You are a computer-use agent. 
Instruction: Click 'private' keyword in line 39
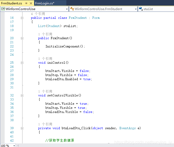[44, 128]
